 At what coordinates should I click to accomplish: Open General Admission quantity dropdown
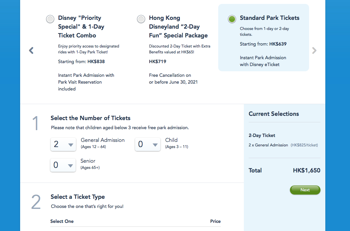[x=63, y=144]
